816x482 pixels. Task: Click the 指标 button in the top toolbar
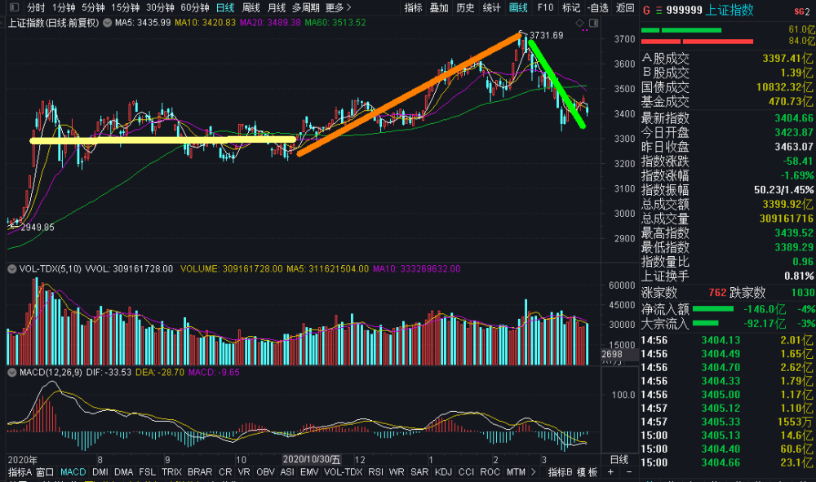pyautogui.click(x=413, y=8)
